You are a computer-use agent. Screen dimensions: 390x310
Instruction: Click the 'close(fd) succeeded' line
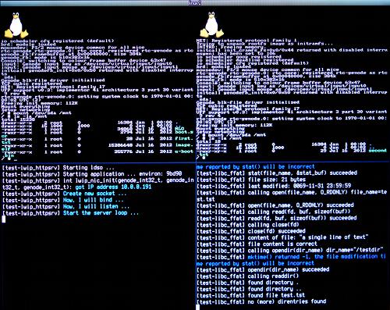click(251, 231)
